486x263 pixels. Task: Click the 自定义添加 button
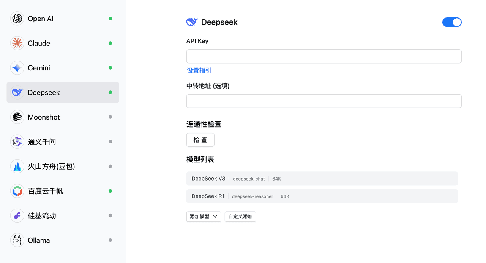point(240,216)
